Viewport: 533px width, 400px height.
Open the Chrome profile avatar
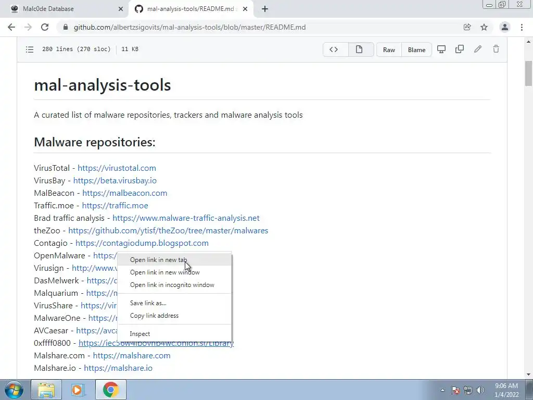point(505,27)
